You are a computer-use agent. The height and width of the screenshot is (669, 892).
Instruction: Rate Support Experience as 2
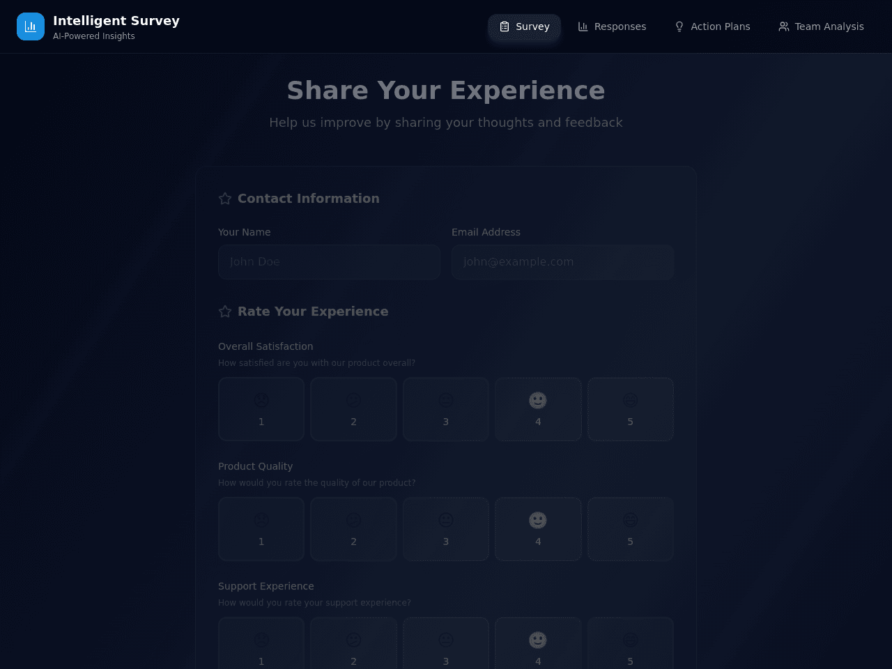pos(353,643)
